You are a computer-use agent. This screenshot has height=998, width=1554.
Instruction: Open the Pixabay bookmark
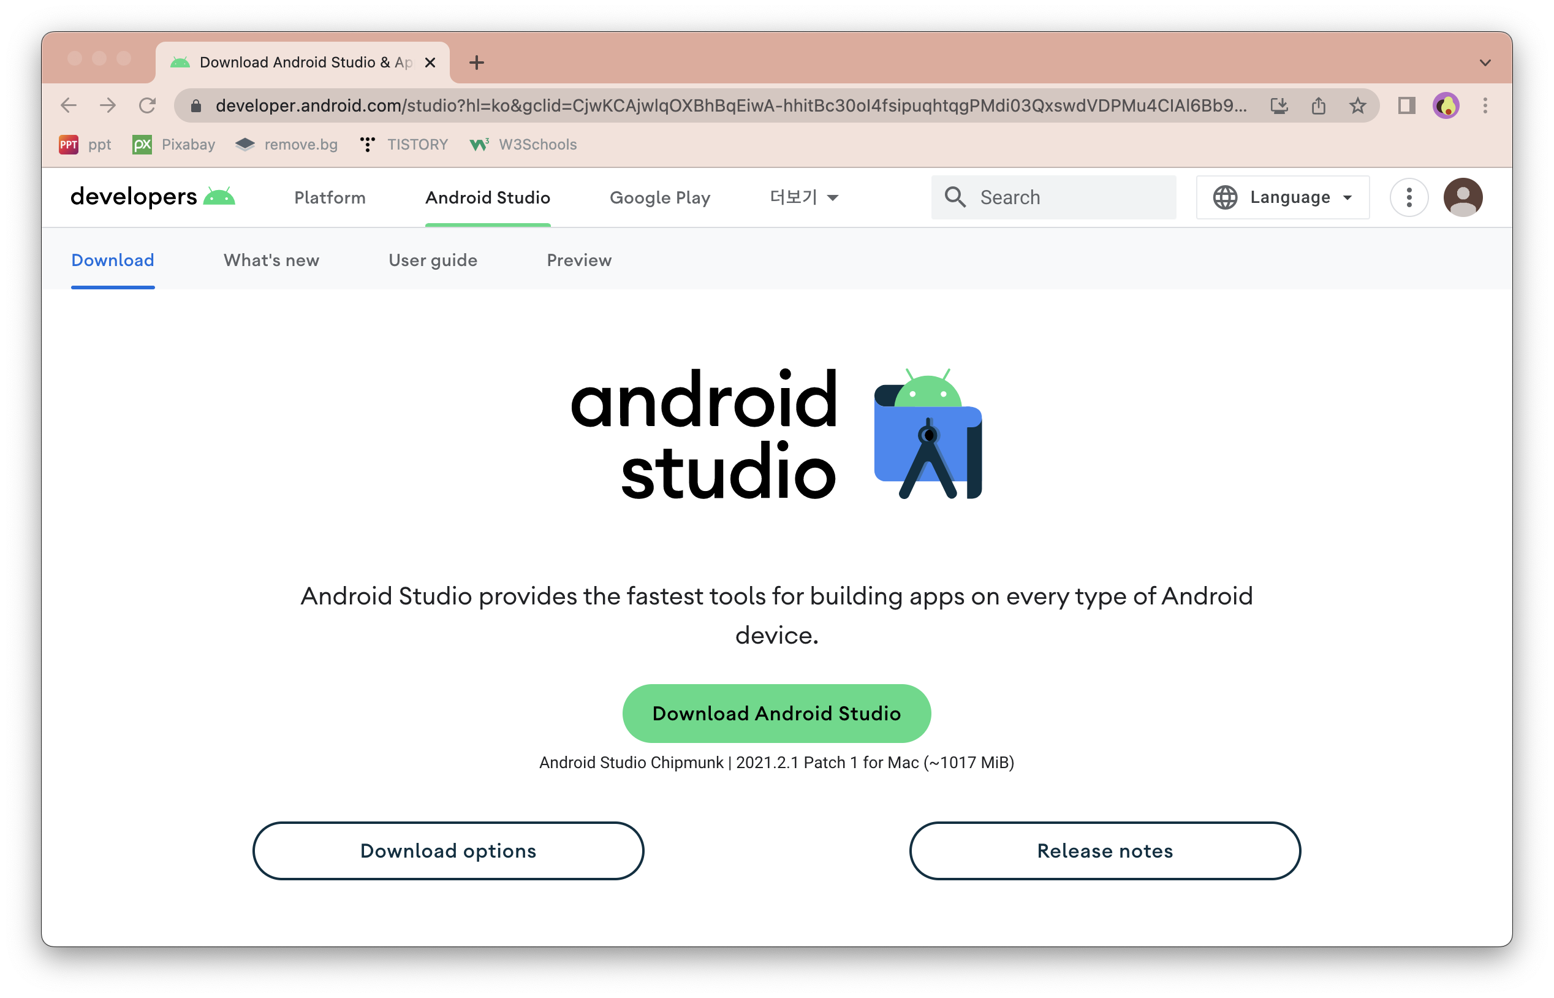click(173, 145)
